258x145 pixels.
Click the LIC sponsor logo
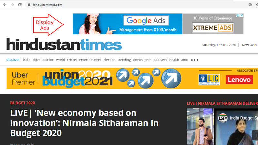click(x=209, y=80)
